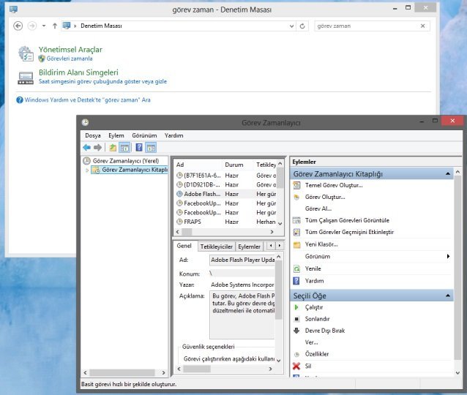Expand the Görev Zamanlayıcı Kitaplığı tree node

[87, 170]
